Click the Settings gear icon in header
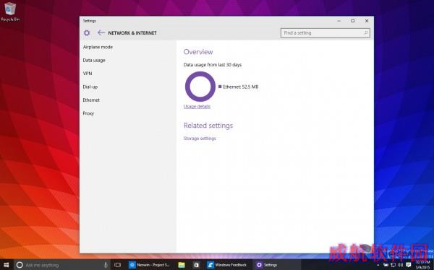This screenshot has height=270, width=434. tap(87, 33)
